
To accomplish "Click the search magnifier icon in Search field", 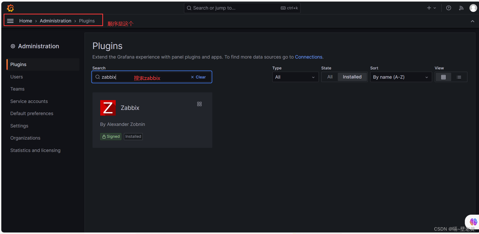I will coord(98,77).
